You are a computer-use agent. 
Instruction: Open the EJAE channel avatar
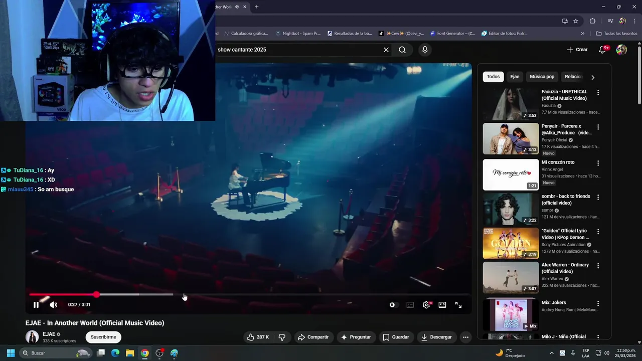coord(32,337)
